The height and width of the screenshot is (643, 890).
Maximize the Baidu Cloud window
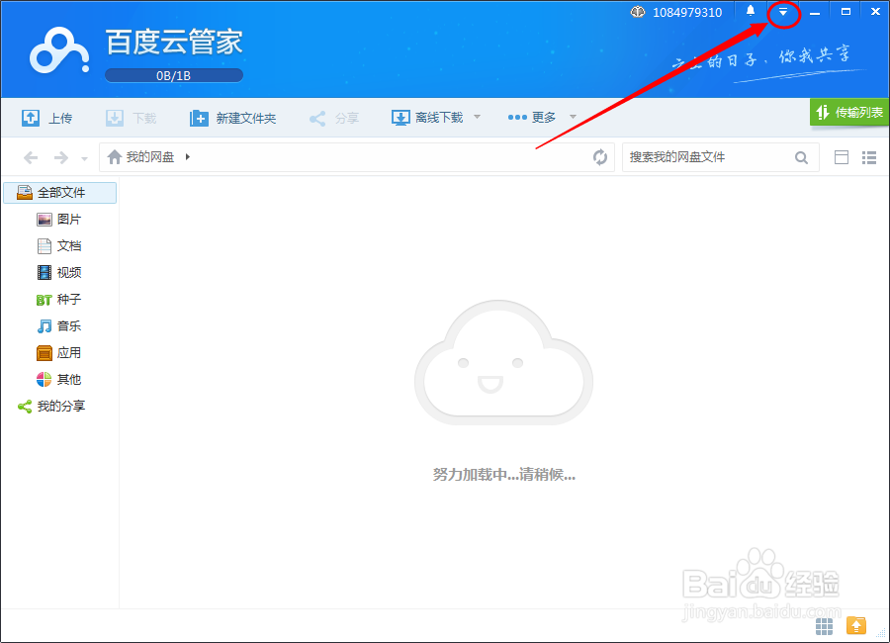[845, 11]
